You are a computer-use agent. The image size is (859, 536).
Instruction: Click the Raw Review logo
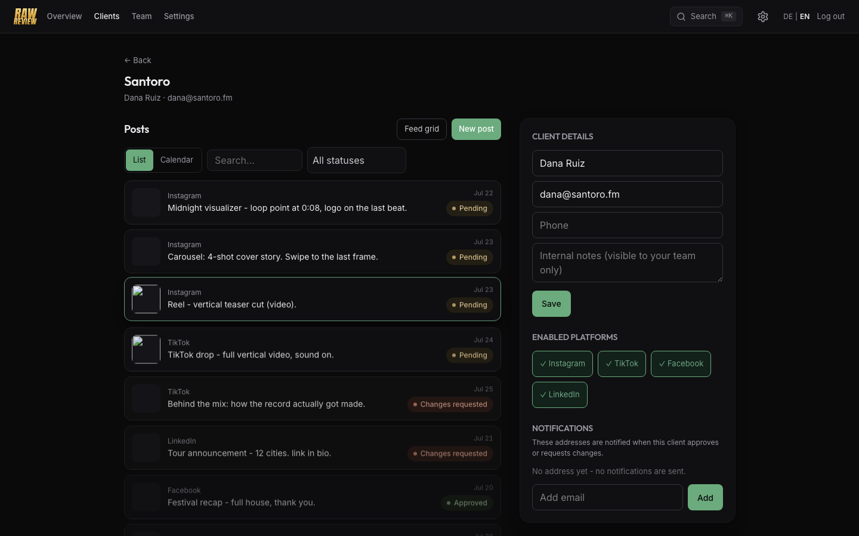25,17
